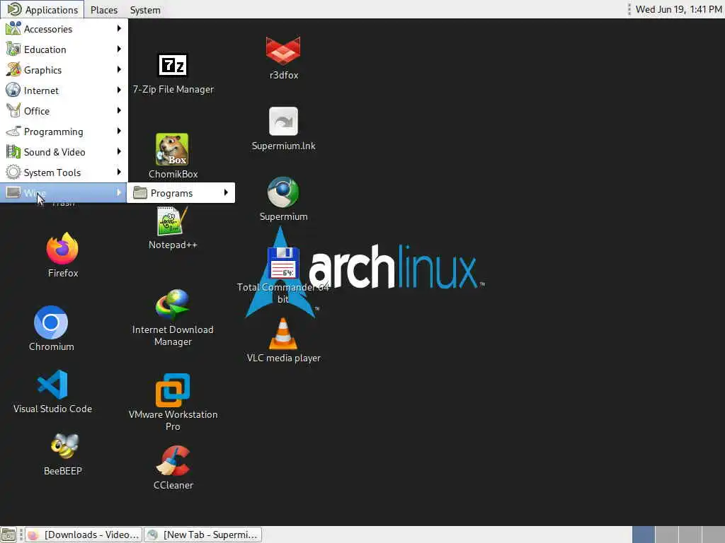Open CCleaner desktop icon
Viewport: 725px width, 543px height.
(173, 461)
